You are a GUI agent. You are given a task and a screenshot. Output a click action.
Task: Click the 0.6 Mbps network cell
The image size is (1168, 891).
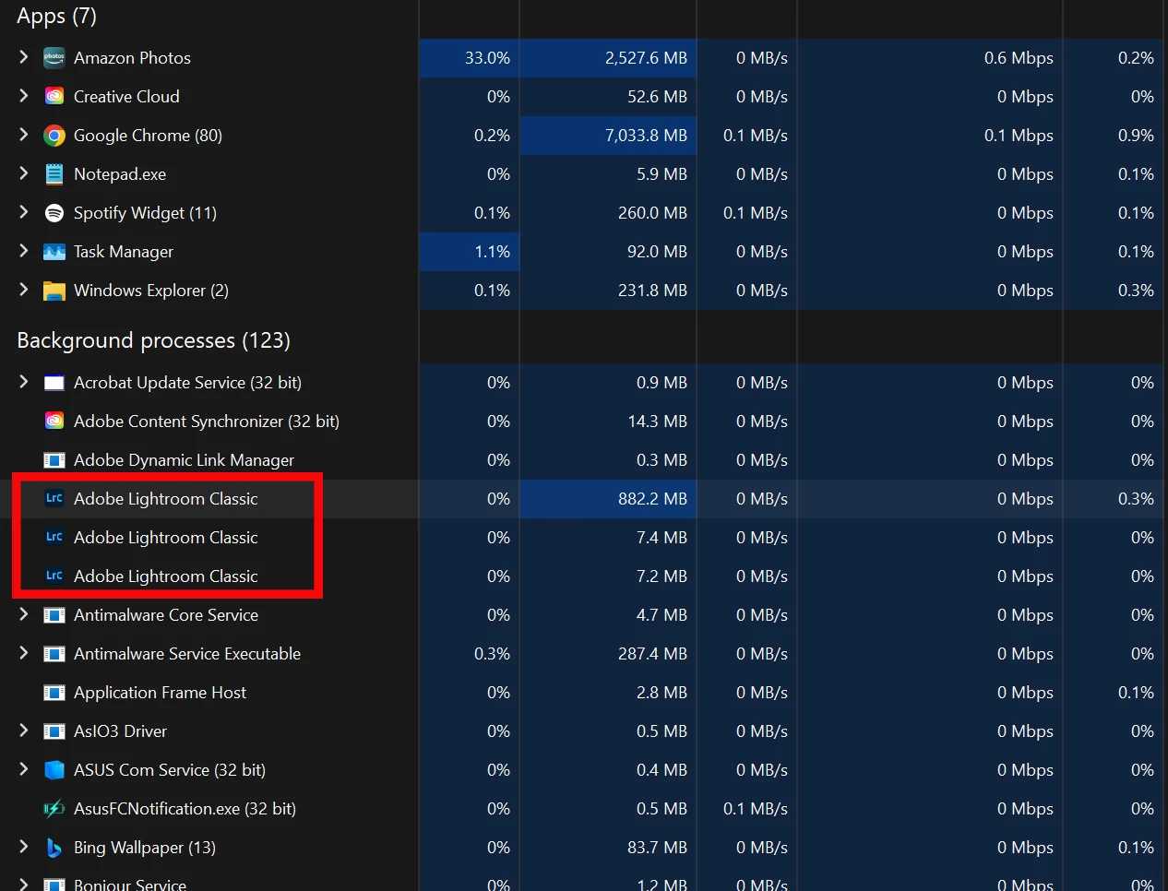click(x=930, y=58)
